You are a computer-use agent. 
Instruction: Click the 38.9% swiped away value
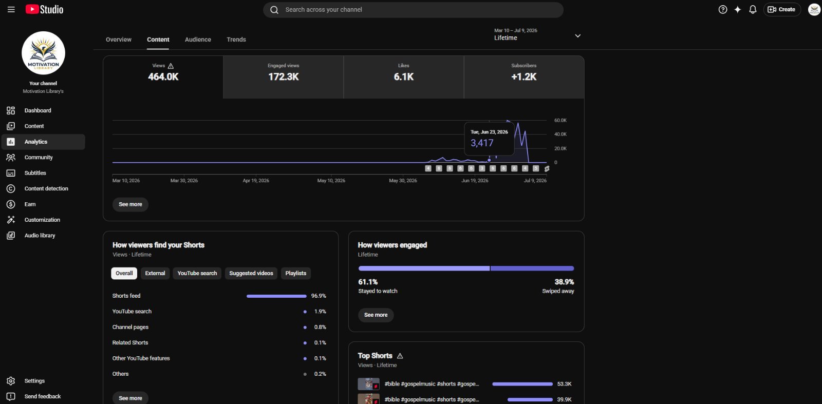[564, 282]
